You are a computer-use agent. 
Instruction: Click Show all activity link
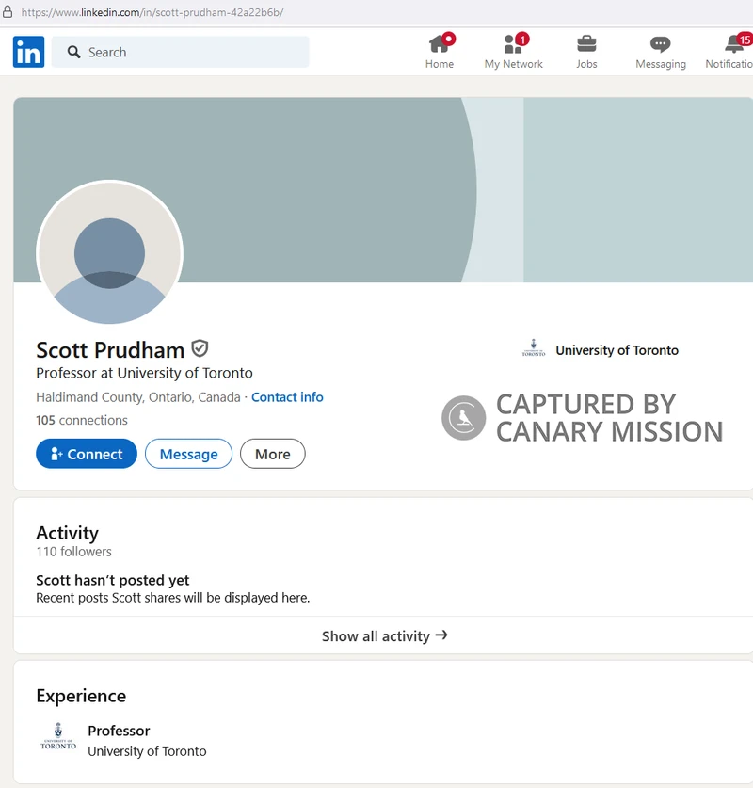tap(385, 635)
